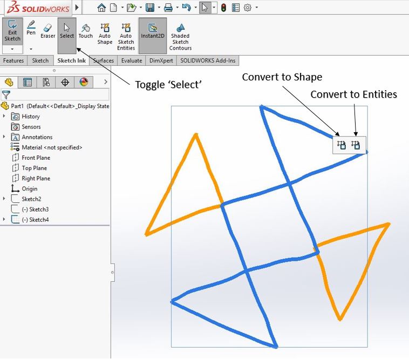
Task: Open the Exit Sketch dropdown arrow
Action: pyautogui.click(x=12, y=49)
